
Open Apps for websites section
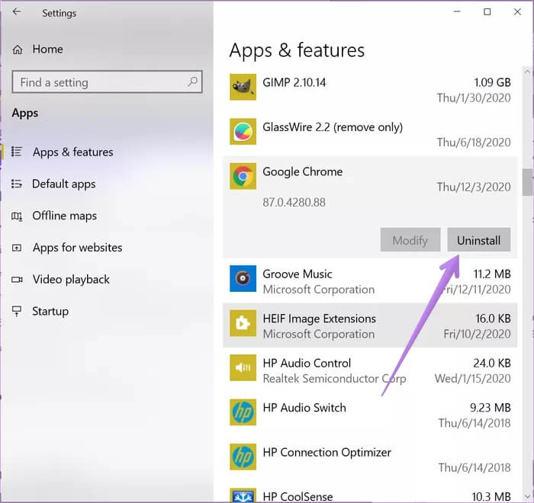pyautogui.click(x=77, y=248)
